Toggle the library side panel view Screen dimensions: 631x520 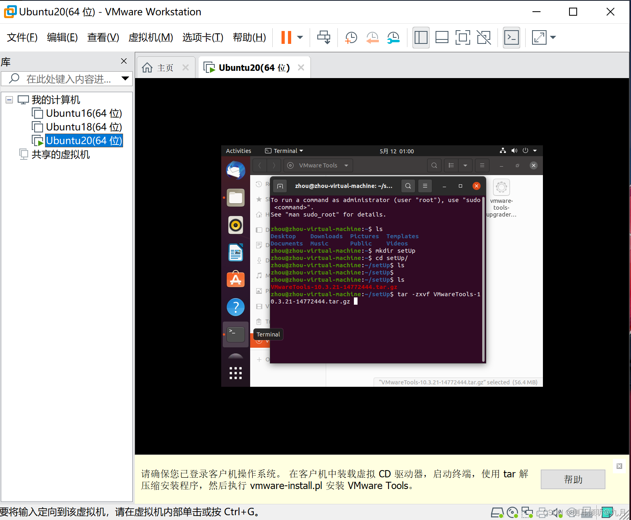421,37
